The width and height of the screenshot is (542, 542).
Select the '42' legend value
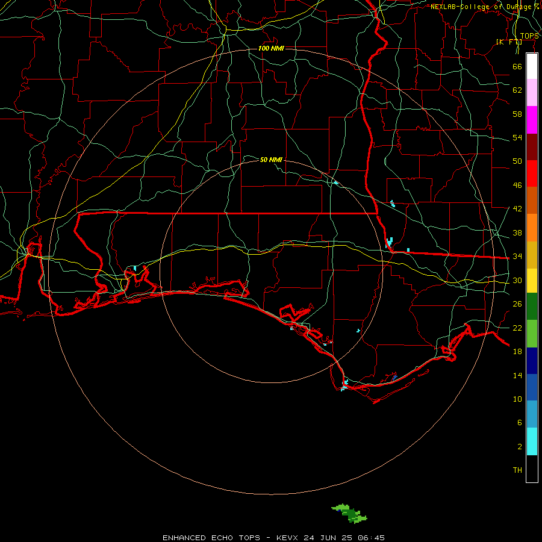point(517,208)
